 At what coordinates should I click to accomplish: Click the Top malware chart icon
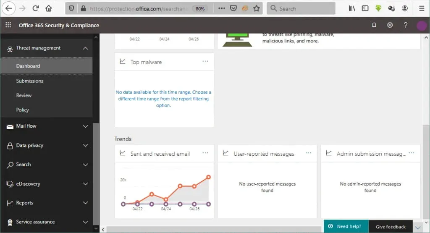[x=123, y=61]
